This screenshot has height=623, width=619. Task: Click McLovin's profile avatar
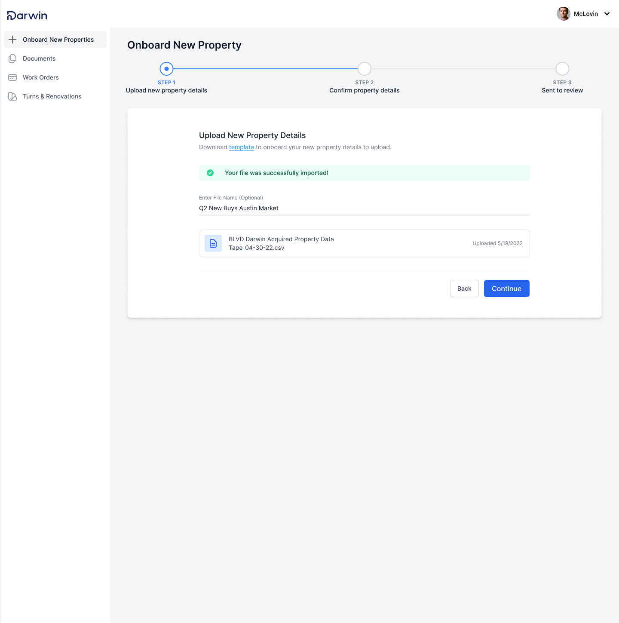(x=564, y=14)
